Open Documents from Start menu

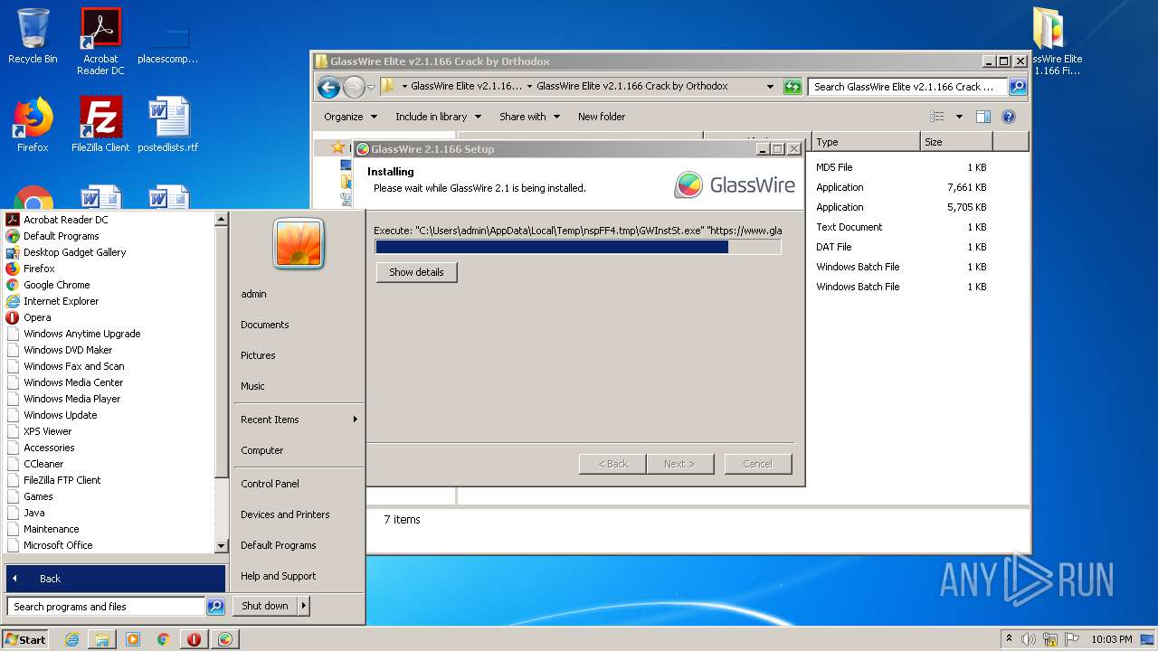click(264, 325)
